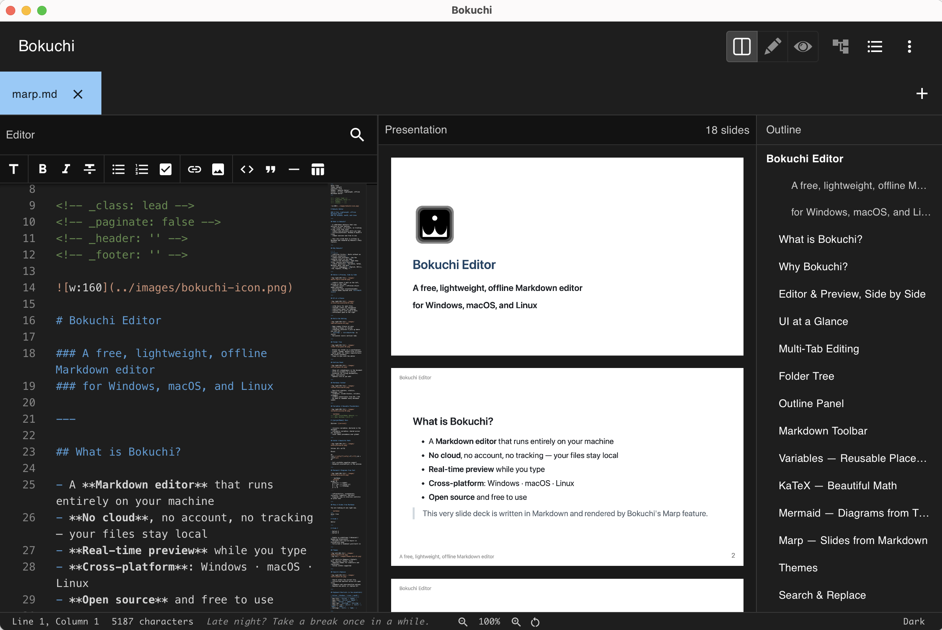Switch to preview-only mode with eye icon
The width and height of the screenshot is (942, 630).
[x=803, y=47]
